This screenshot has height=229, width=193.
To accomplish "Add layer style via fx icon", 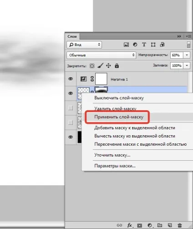I will [x=130, y=225].
